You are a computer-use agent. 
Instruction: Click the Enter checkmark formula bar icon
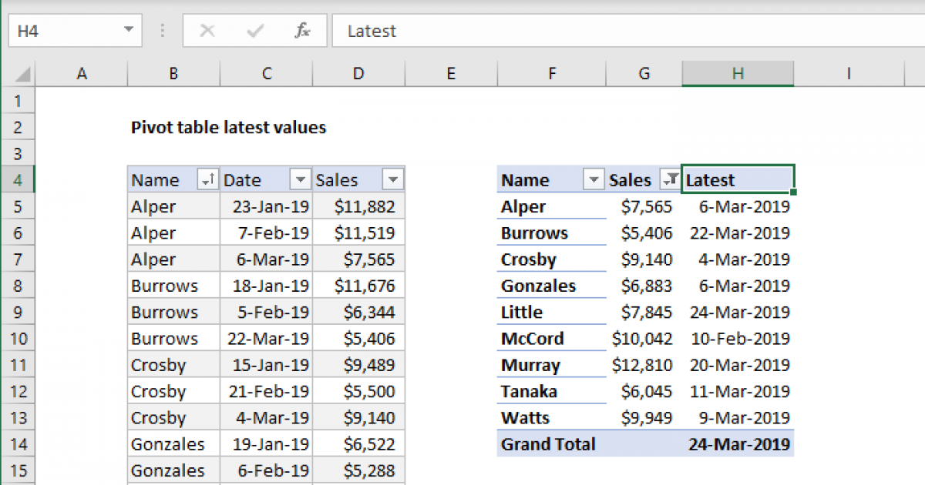255,31
